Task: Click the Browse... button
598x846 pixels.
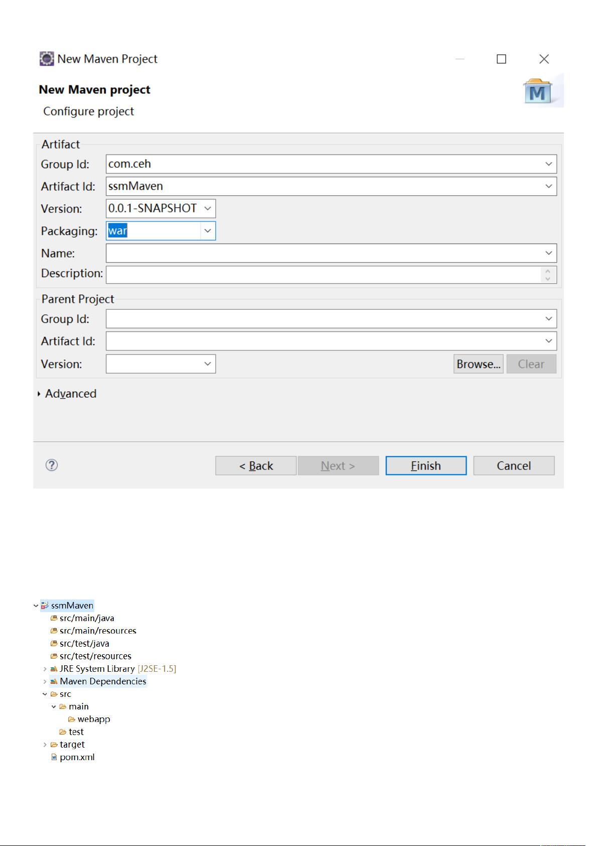Action: click(x=479, y=364)
